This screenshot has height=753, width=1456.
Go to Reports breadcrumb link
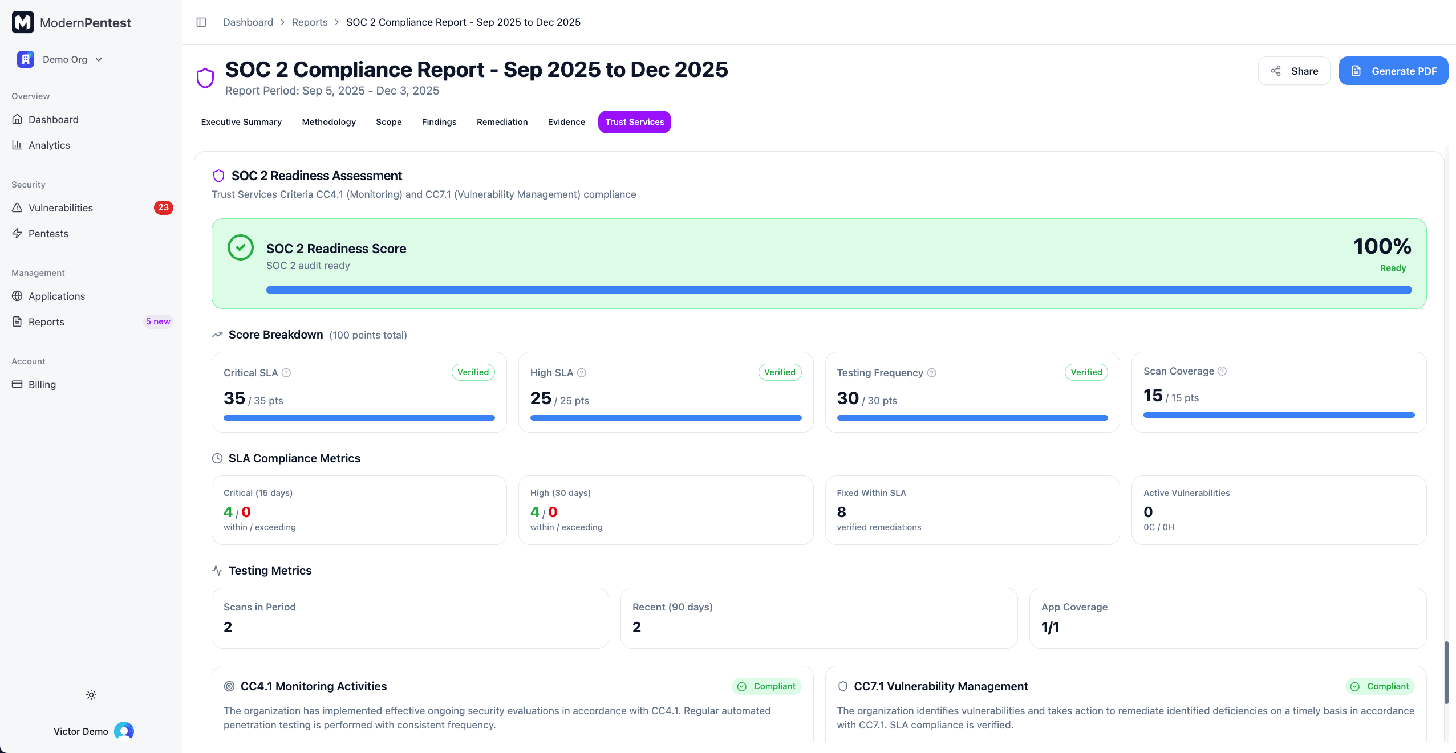310,22
